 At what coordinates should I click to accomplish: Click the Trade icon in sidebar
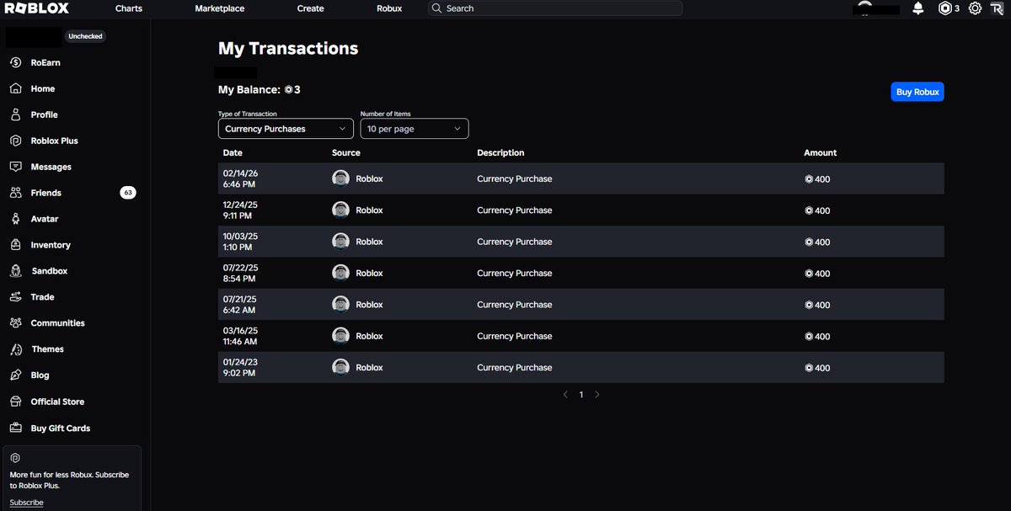pos(15,297)
